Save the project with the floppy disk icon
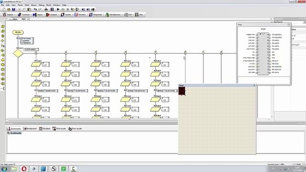The image size is (306, 172). [x=14, y=10]
